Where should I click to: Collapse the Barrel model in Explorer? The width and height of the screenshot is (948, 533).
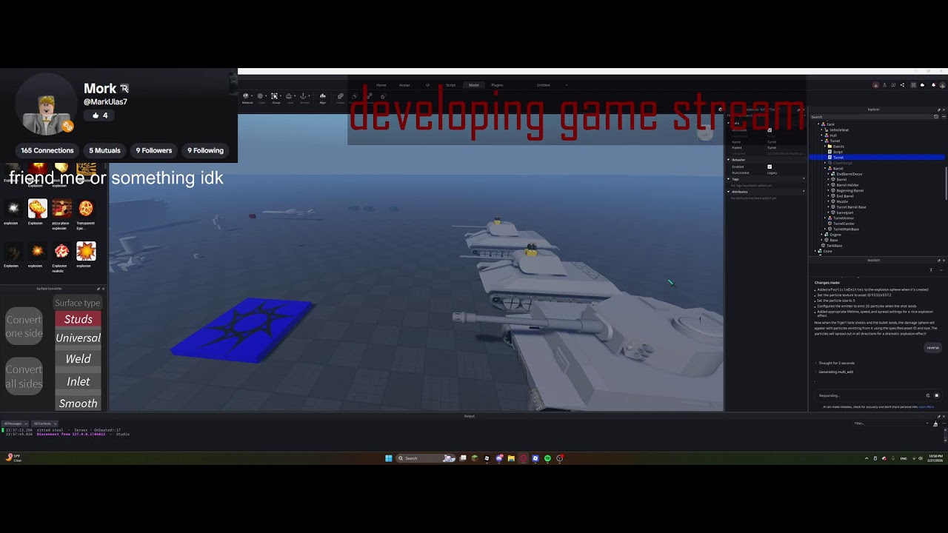coord(825,168)
